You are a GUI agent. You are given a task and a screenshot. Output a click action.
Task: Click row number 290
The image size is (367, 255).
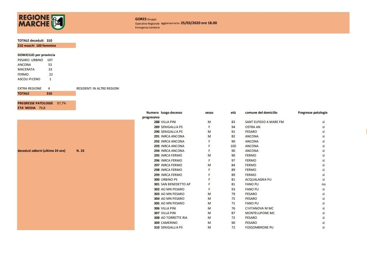(x=157, y=132)
